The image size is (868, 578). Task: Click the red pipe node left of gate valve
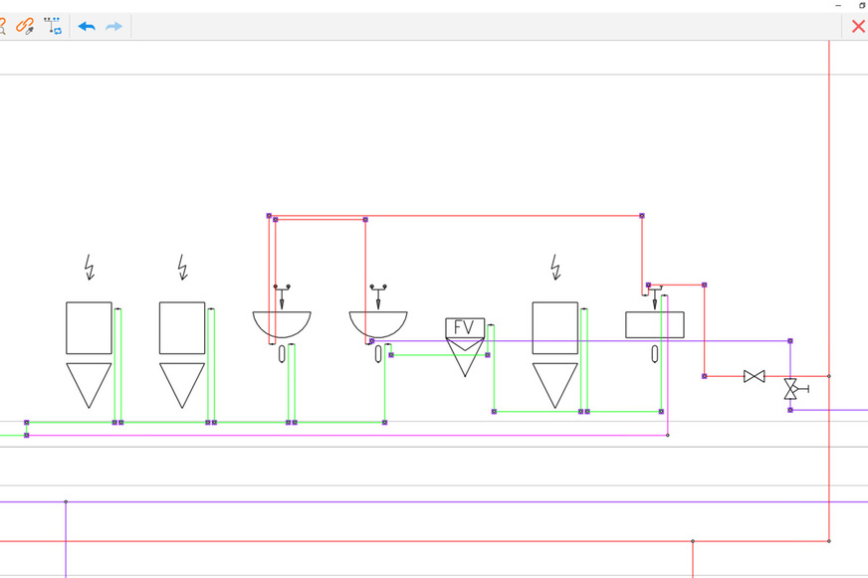point(704,376)
